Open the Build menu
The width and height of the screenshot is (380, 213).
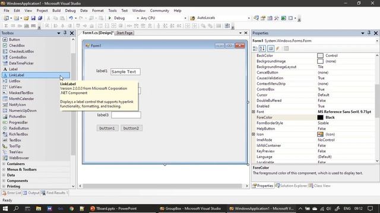[56, 11]
